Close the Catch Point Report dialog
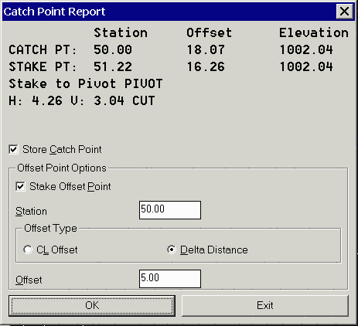Screen dimensions: 358x326 pos(344,12)
